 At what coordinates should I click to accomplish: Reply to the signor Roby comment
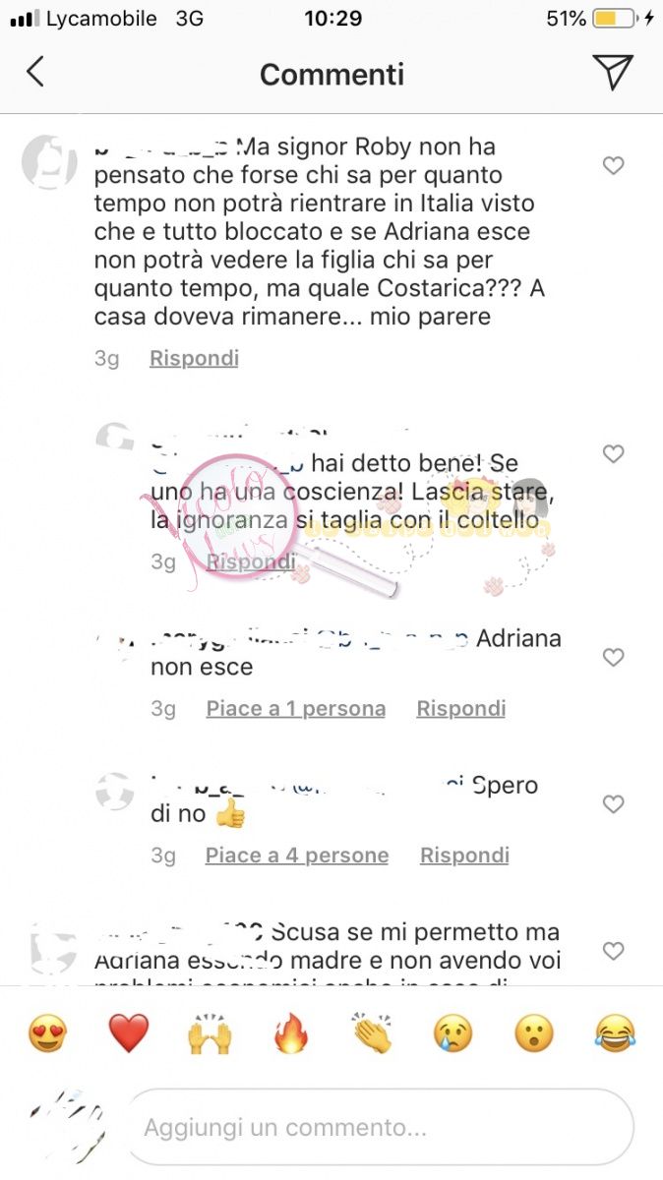[x=194, y=359]
